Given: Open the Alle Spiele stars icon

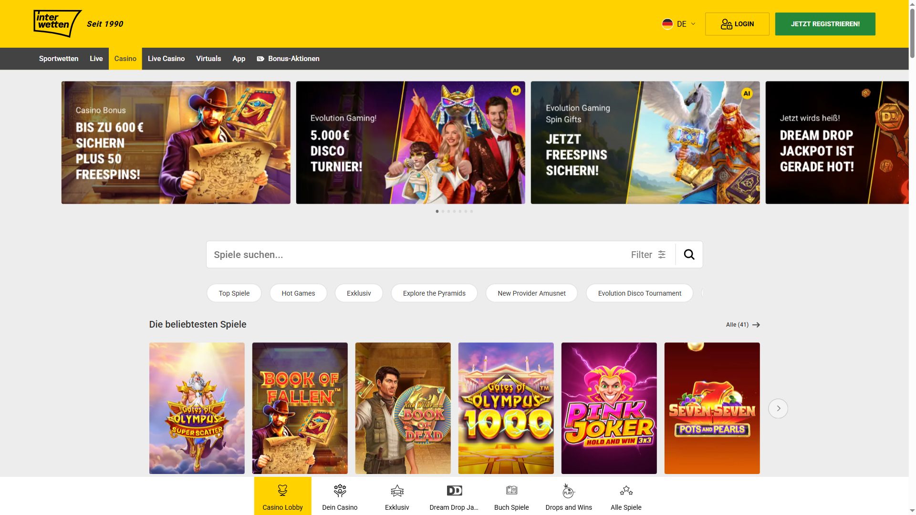Looking at the screenshot, I should tap(626, 491).
